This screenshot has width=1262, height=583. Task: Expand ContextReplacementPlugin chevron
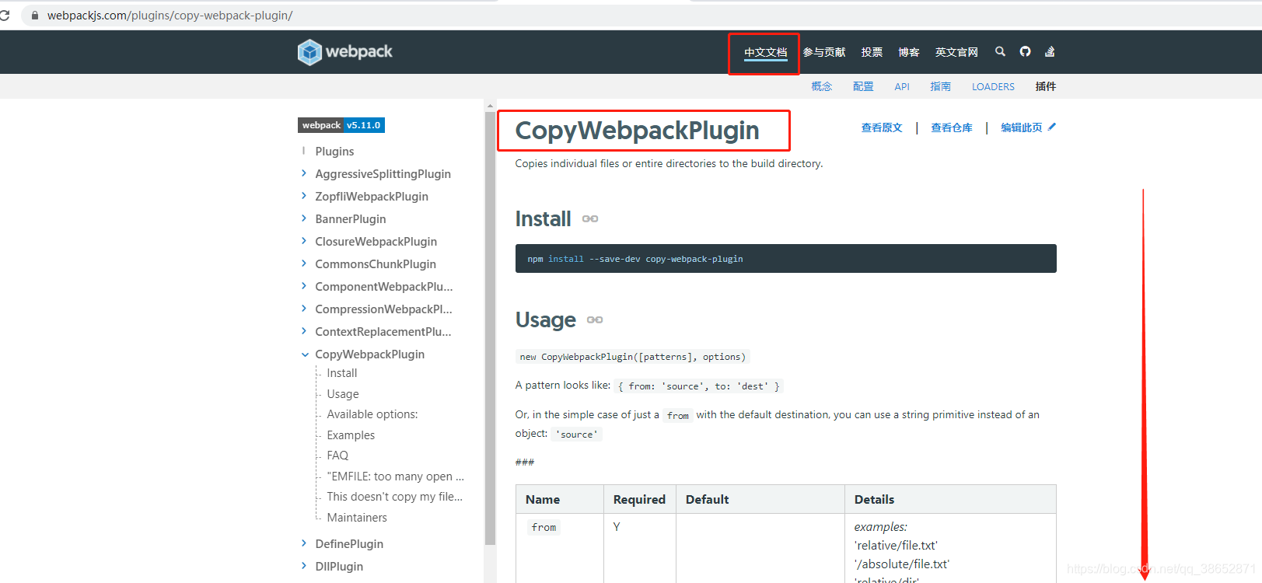[x=304, y=331]
